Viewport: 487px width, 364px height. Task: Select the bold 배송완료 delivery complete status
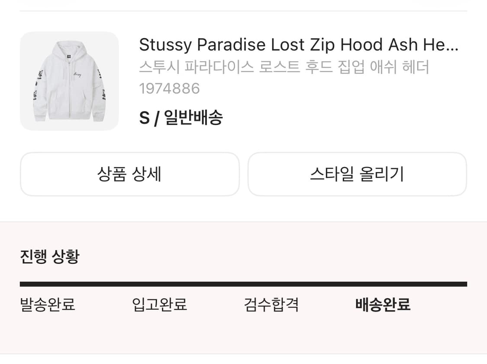(x=382, y=305)
